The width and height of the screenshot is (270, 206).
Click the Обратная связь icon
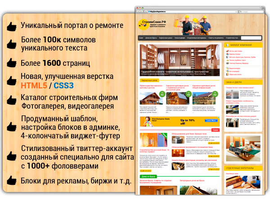[x=227, y=74]
